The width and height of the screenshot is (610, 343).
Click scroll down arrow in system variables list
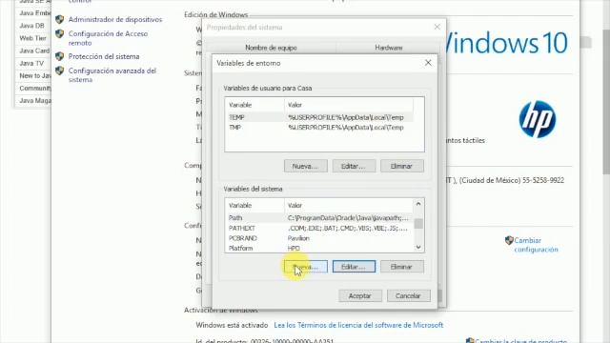pyautogui.click(x=418, y=247)
